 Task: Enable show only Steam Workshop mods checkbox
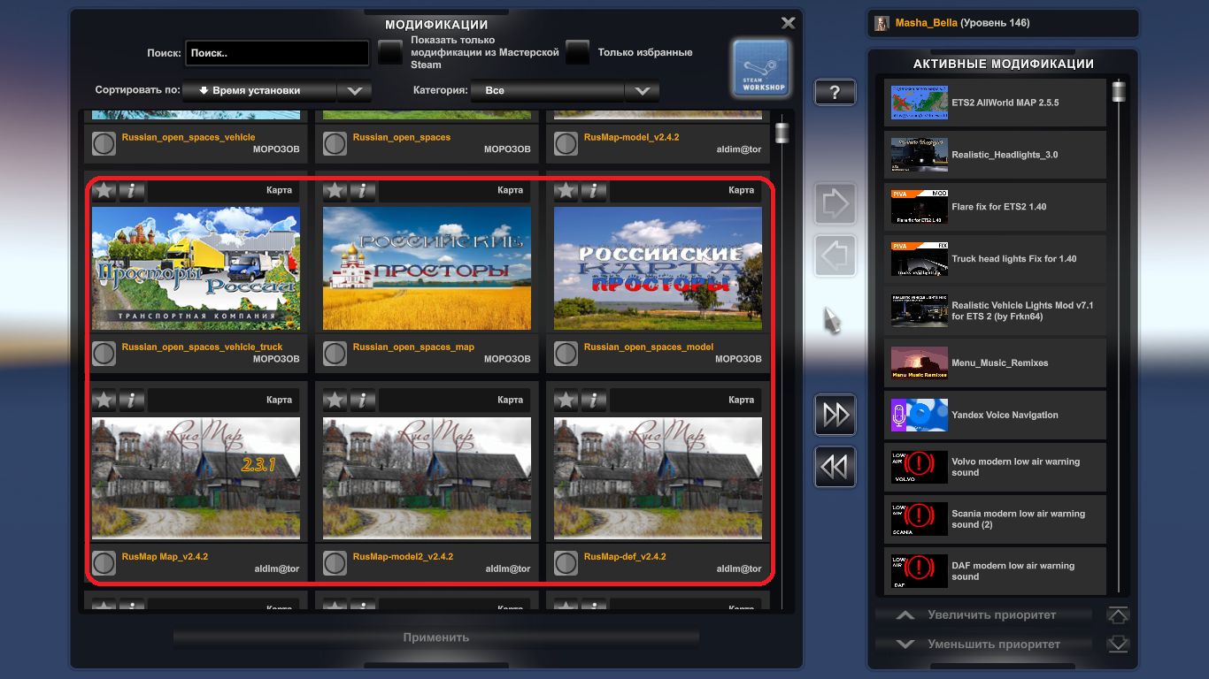pos(390,52)
